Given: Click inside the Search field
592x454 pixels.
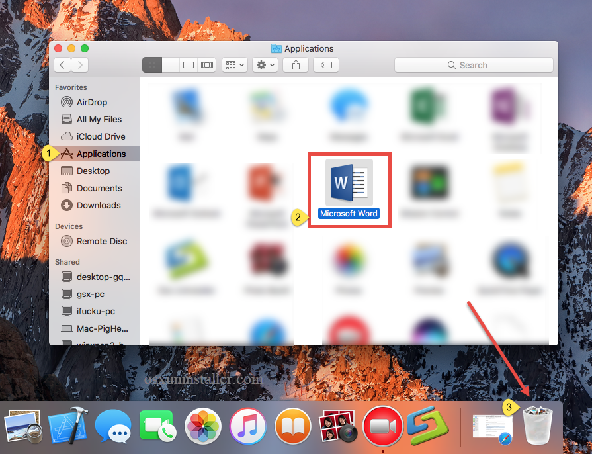Looking at the screenshot, I should tap(474, 64).
